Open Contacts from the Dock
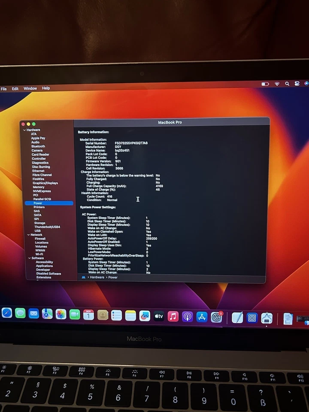Screen dimensions: 309x412 click(103, 315)
